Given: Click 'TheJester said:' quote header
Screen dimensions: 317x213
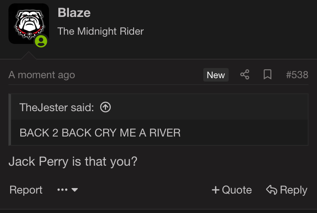Looking at the screenshot, I should pos(57,107).
